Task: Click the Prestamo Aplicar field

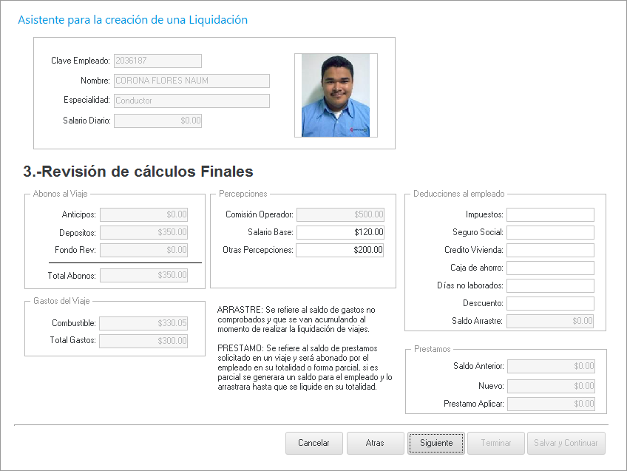Action: coord(552,404)
